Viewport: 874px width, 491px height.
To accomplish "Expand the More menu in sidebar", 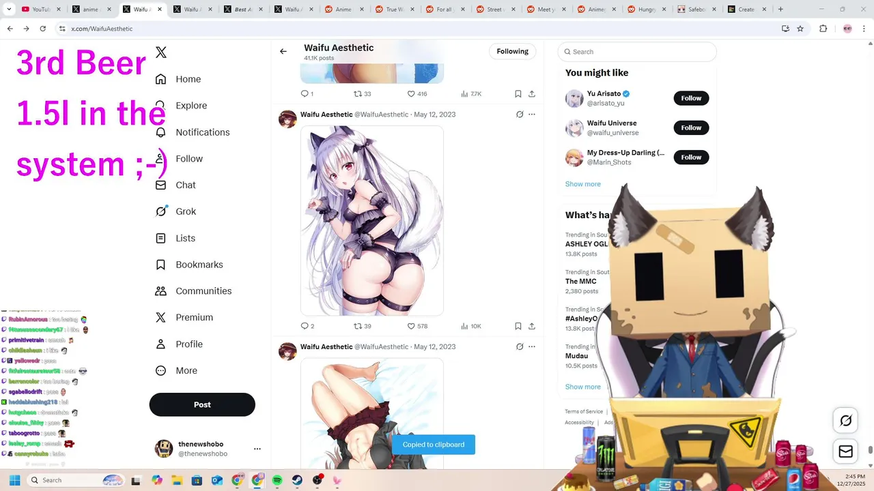I will pos(176,371).
